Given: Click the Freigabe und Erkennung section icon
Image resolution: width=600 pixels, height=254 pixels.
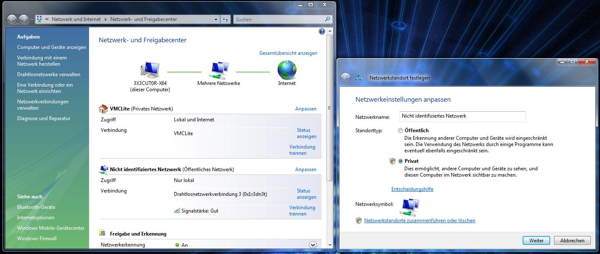Looking at the screenshot, I should pyautogui.click(x=103, y=233).
